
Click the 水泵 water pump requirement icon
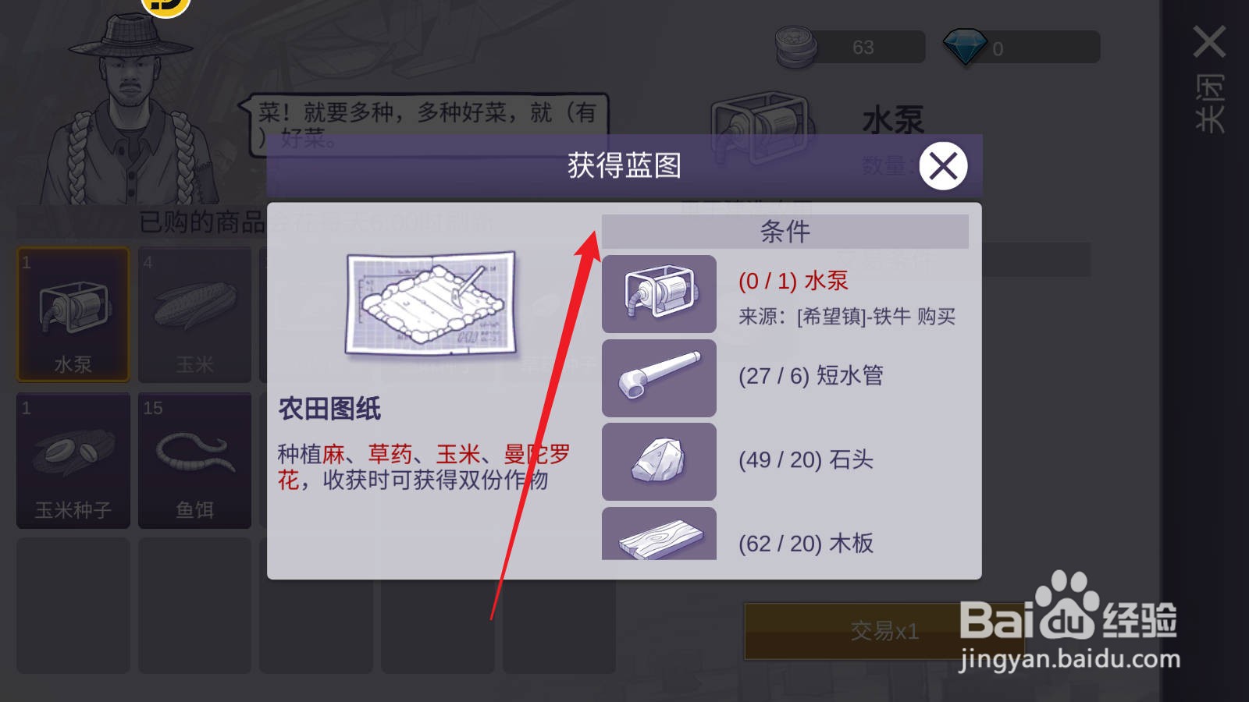coord(659,294)
